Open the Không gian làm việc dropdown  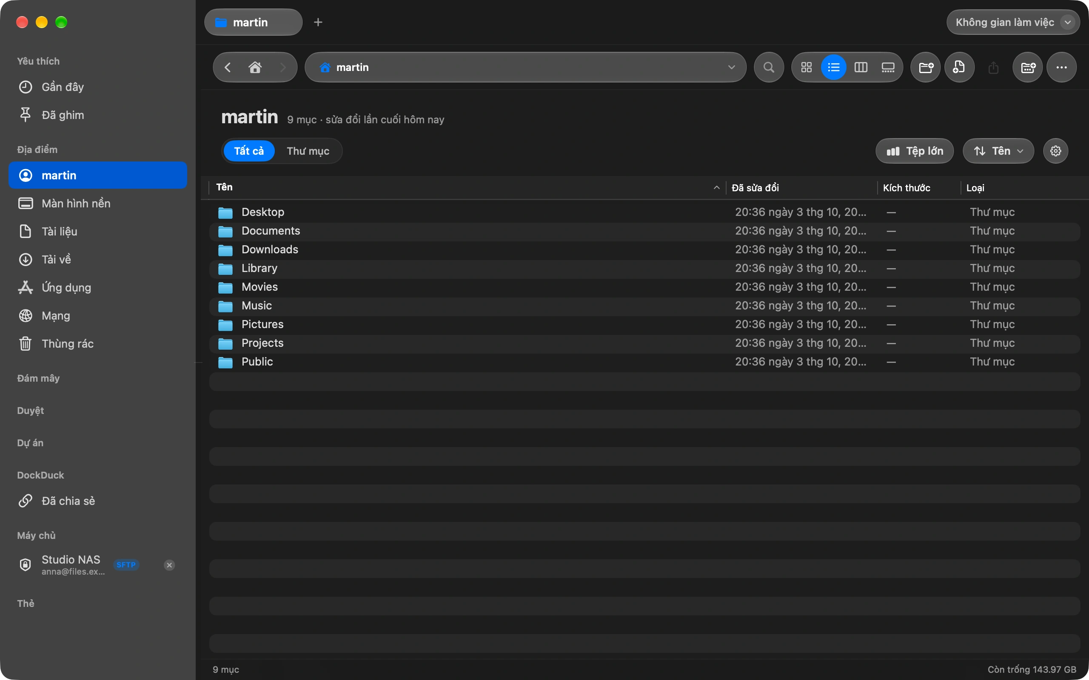[x=1012, y=22]
